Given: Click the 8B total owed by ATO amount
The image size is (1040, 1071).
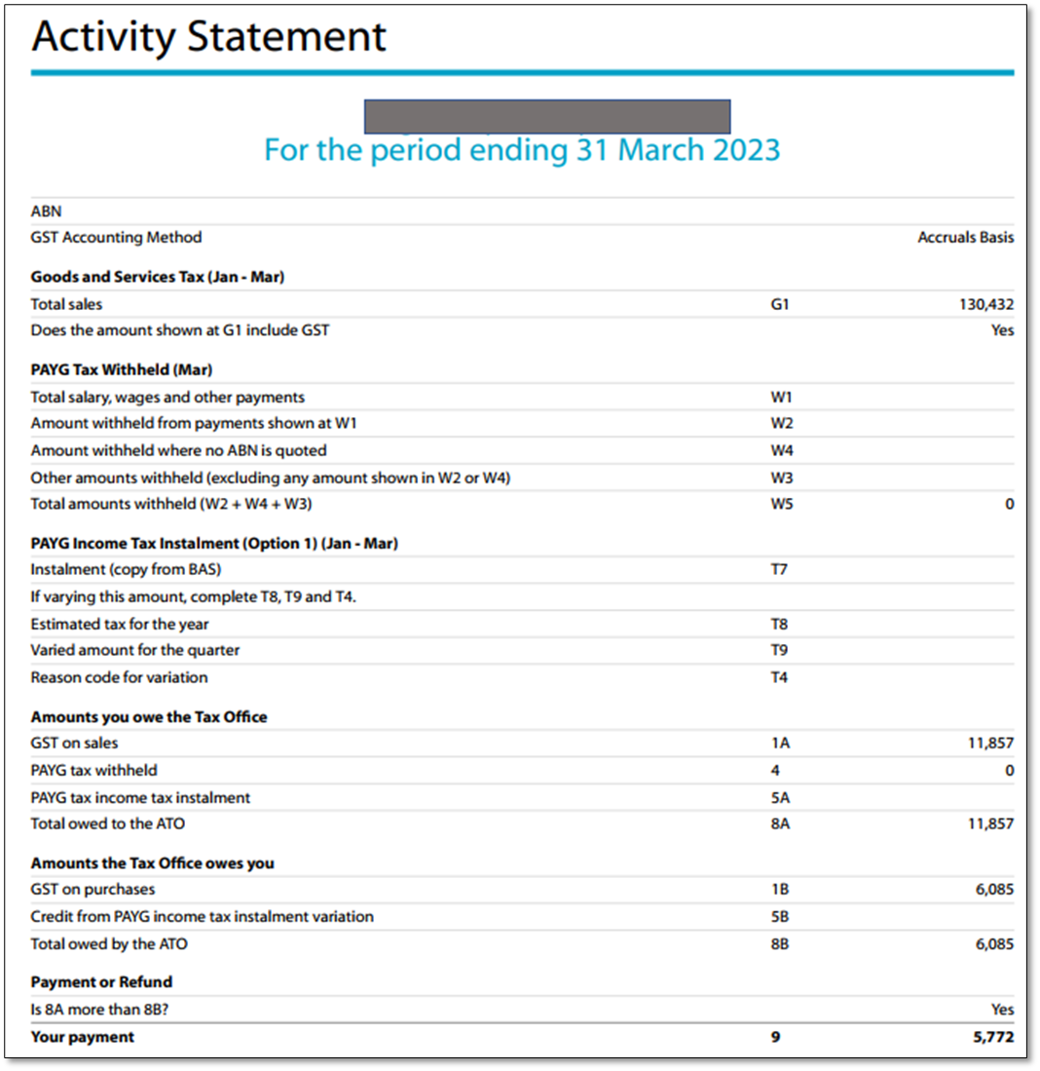Looking at the screenshot, I should pyautogui.click(x=994, y=943).
